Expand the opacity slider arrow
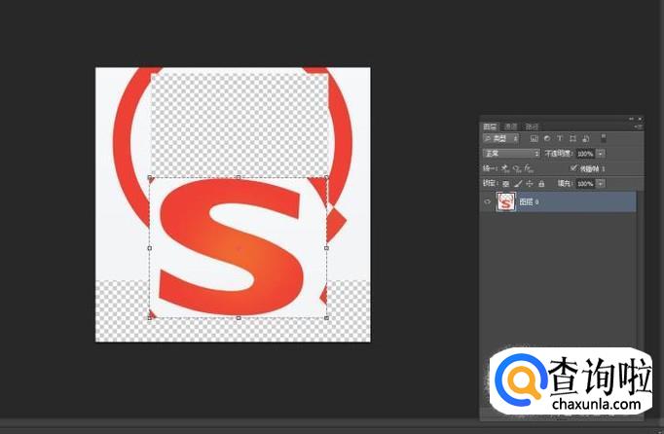 [x=601, y=154]
